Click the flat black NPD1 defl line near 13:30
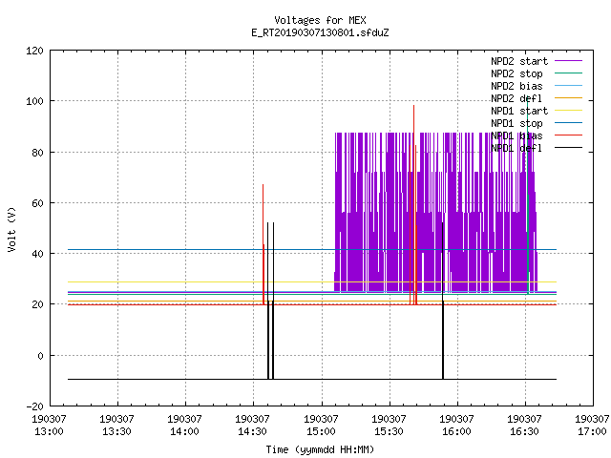The image size is (611, 458). click(x=117, y=379)
